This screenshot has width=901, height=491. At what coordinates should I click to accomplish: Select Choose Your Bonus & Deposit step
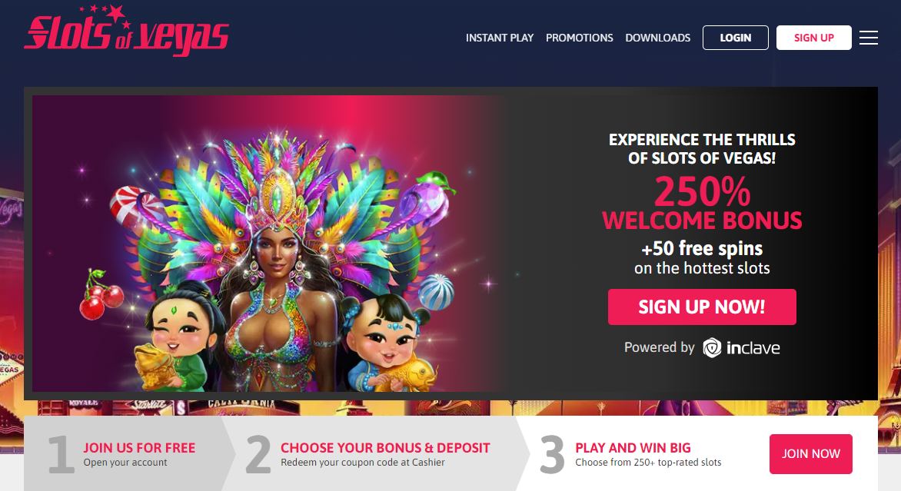[x=385, y=453]
